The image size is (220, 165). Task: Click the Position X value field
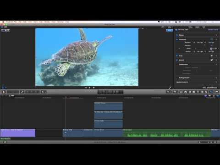click(200, 43)
